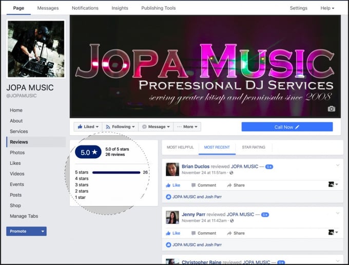Switch to the Messages tab
This screenshot has width=349, height=265.
[48, 8]
